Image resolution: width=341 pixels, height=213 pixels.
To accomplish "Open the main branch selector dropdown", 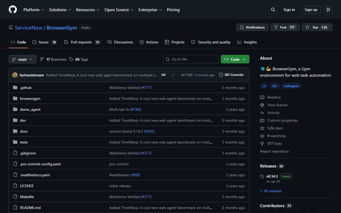I will [x=22, y=59].
